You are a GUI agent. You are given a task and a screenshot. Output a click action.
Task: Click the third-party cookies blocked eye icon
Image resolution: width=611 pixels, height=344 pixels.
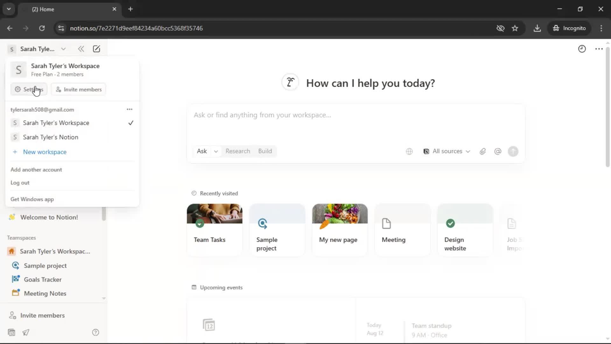[500, 28]
